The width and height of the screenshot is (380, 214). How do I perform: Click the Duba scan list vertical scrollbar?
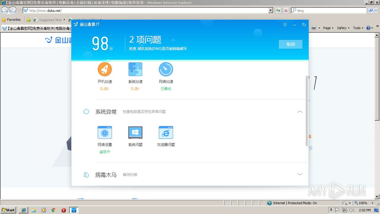tap(307, 111)
